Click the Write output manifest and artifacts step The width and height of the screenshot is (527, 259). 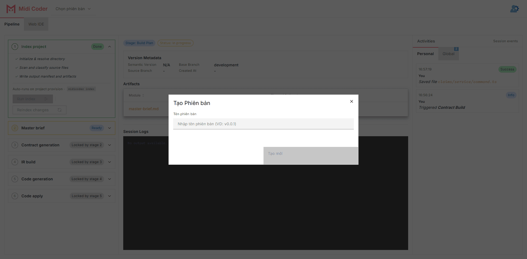coord(46,76)
